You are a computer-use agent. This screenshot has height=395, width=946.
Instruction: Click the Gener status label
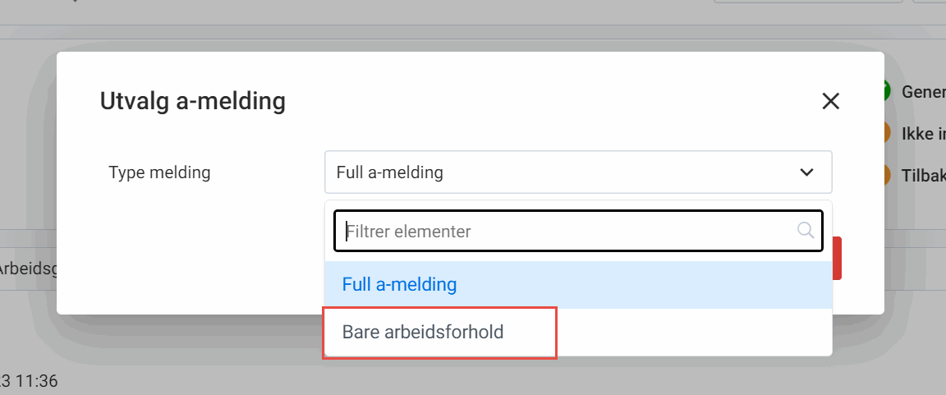tap(923, 91)
